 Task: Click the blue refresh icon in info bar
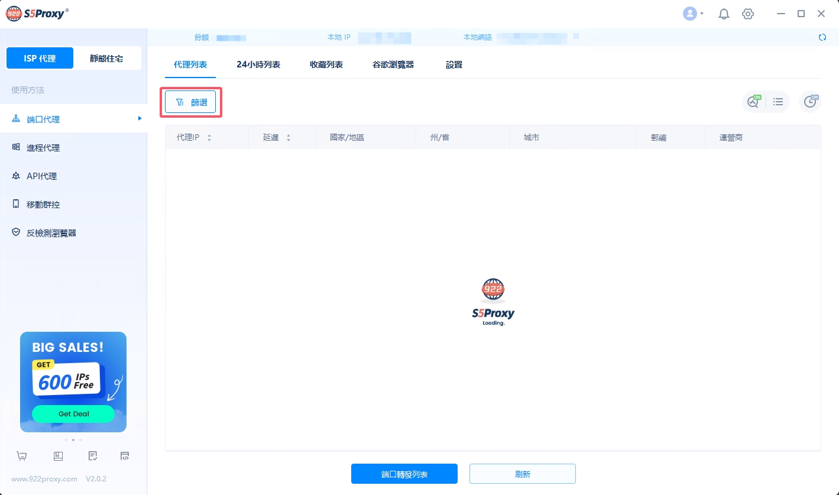pos(822,37)
